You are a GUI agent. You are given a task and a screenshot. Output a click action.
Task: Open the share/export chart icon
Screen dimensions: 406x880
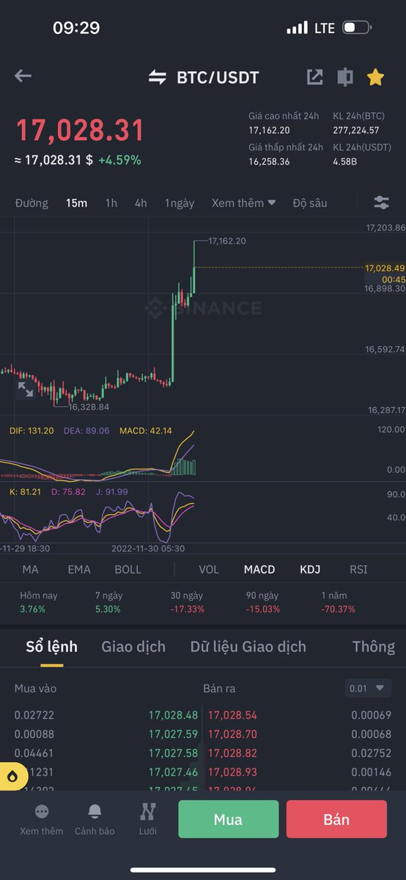tap(314, 76)
